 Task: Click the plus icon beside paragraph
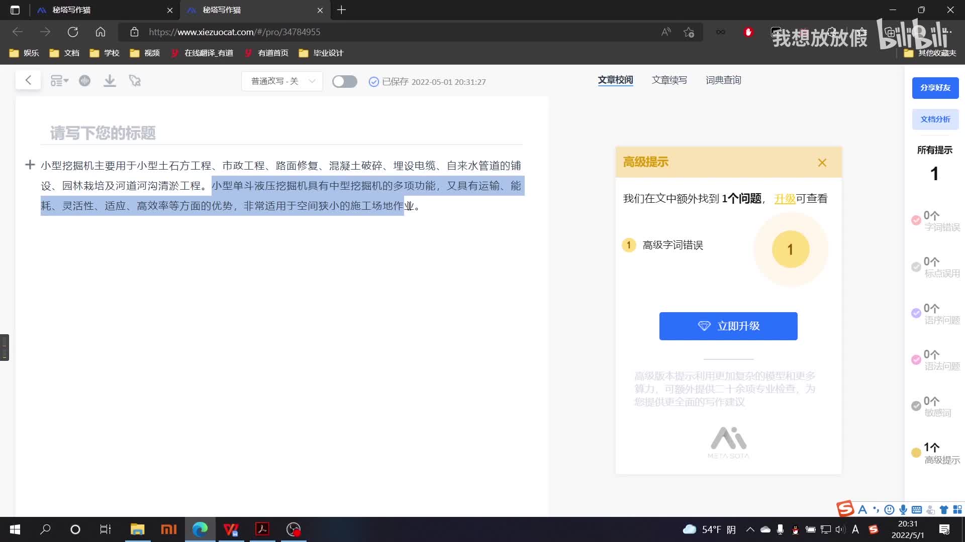coord(30,165)
